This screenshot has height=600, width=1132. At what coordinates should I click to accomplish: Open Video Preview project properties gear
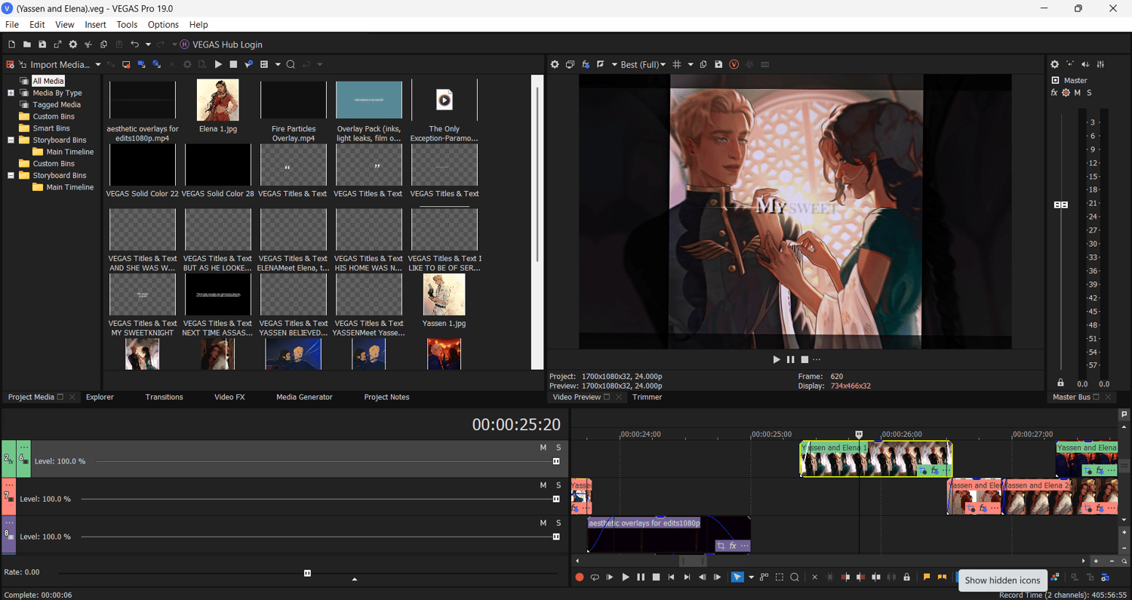pos(555,65)
